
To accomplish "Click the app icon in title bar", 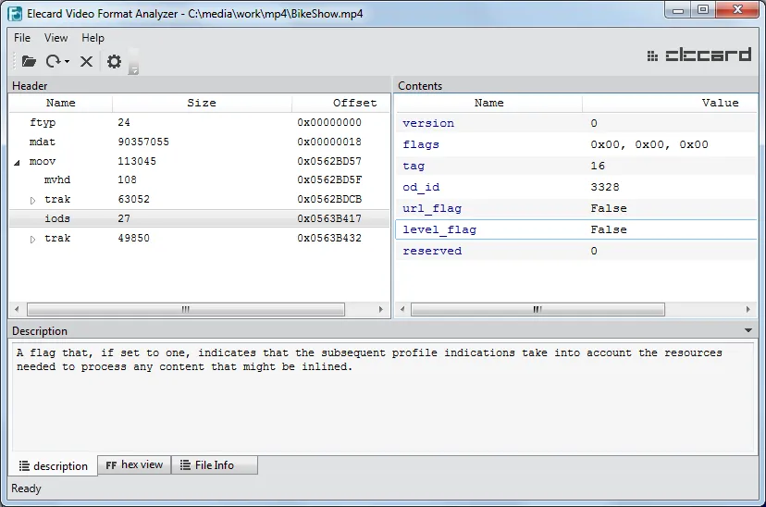I will pos(15,14).
